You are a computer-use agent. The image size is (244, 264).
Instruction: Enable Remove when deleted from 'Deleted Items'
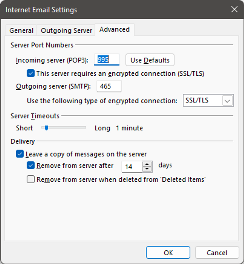pos(31,180)
